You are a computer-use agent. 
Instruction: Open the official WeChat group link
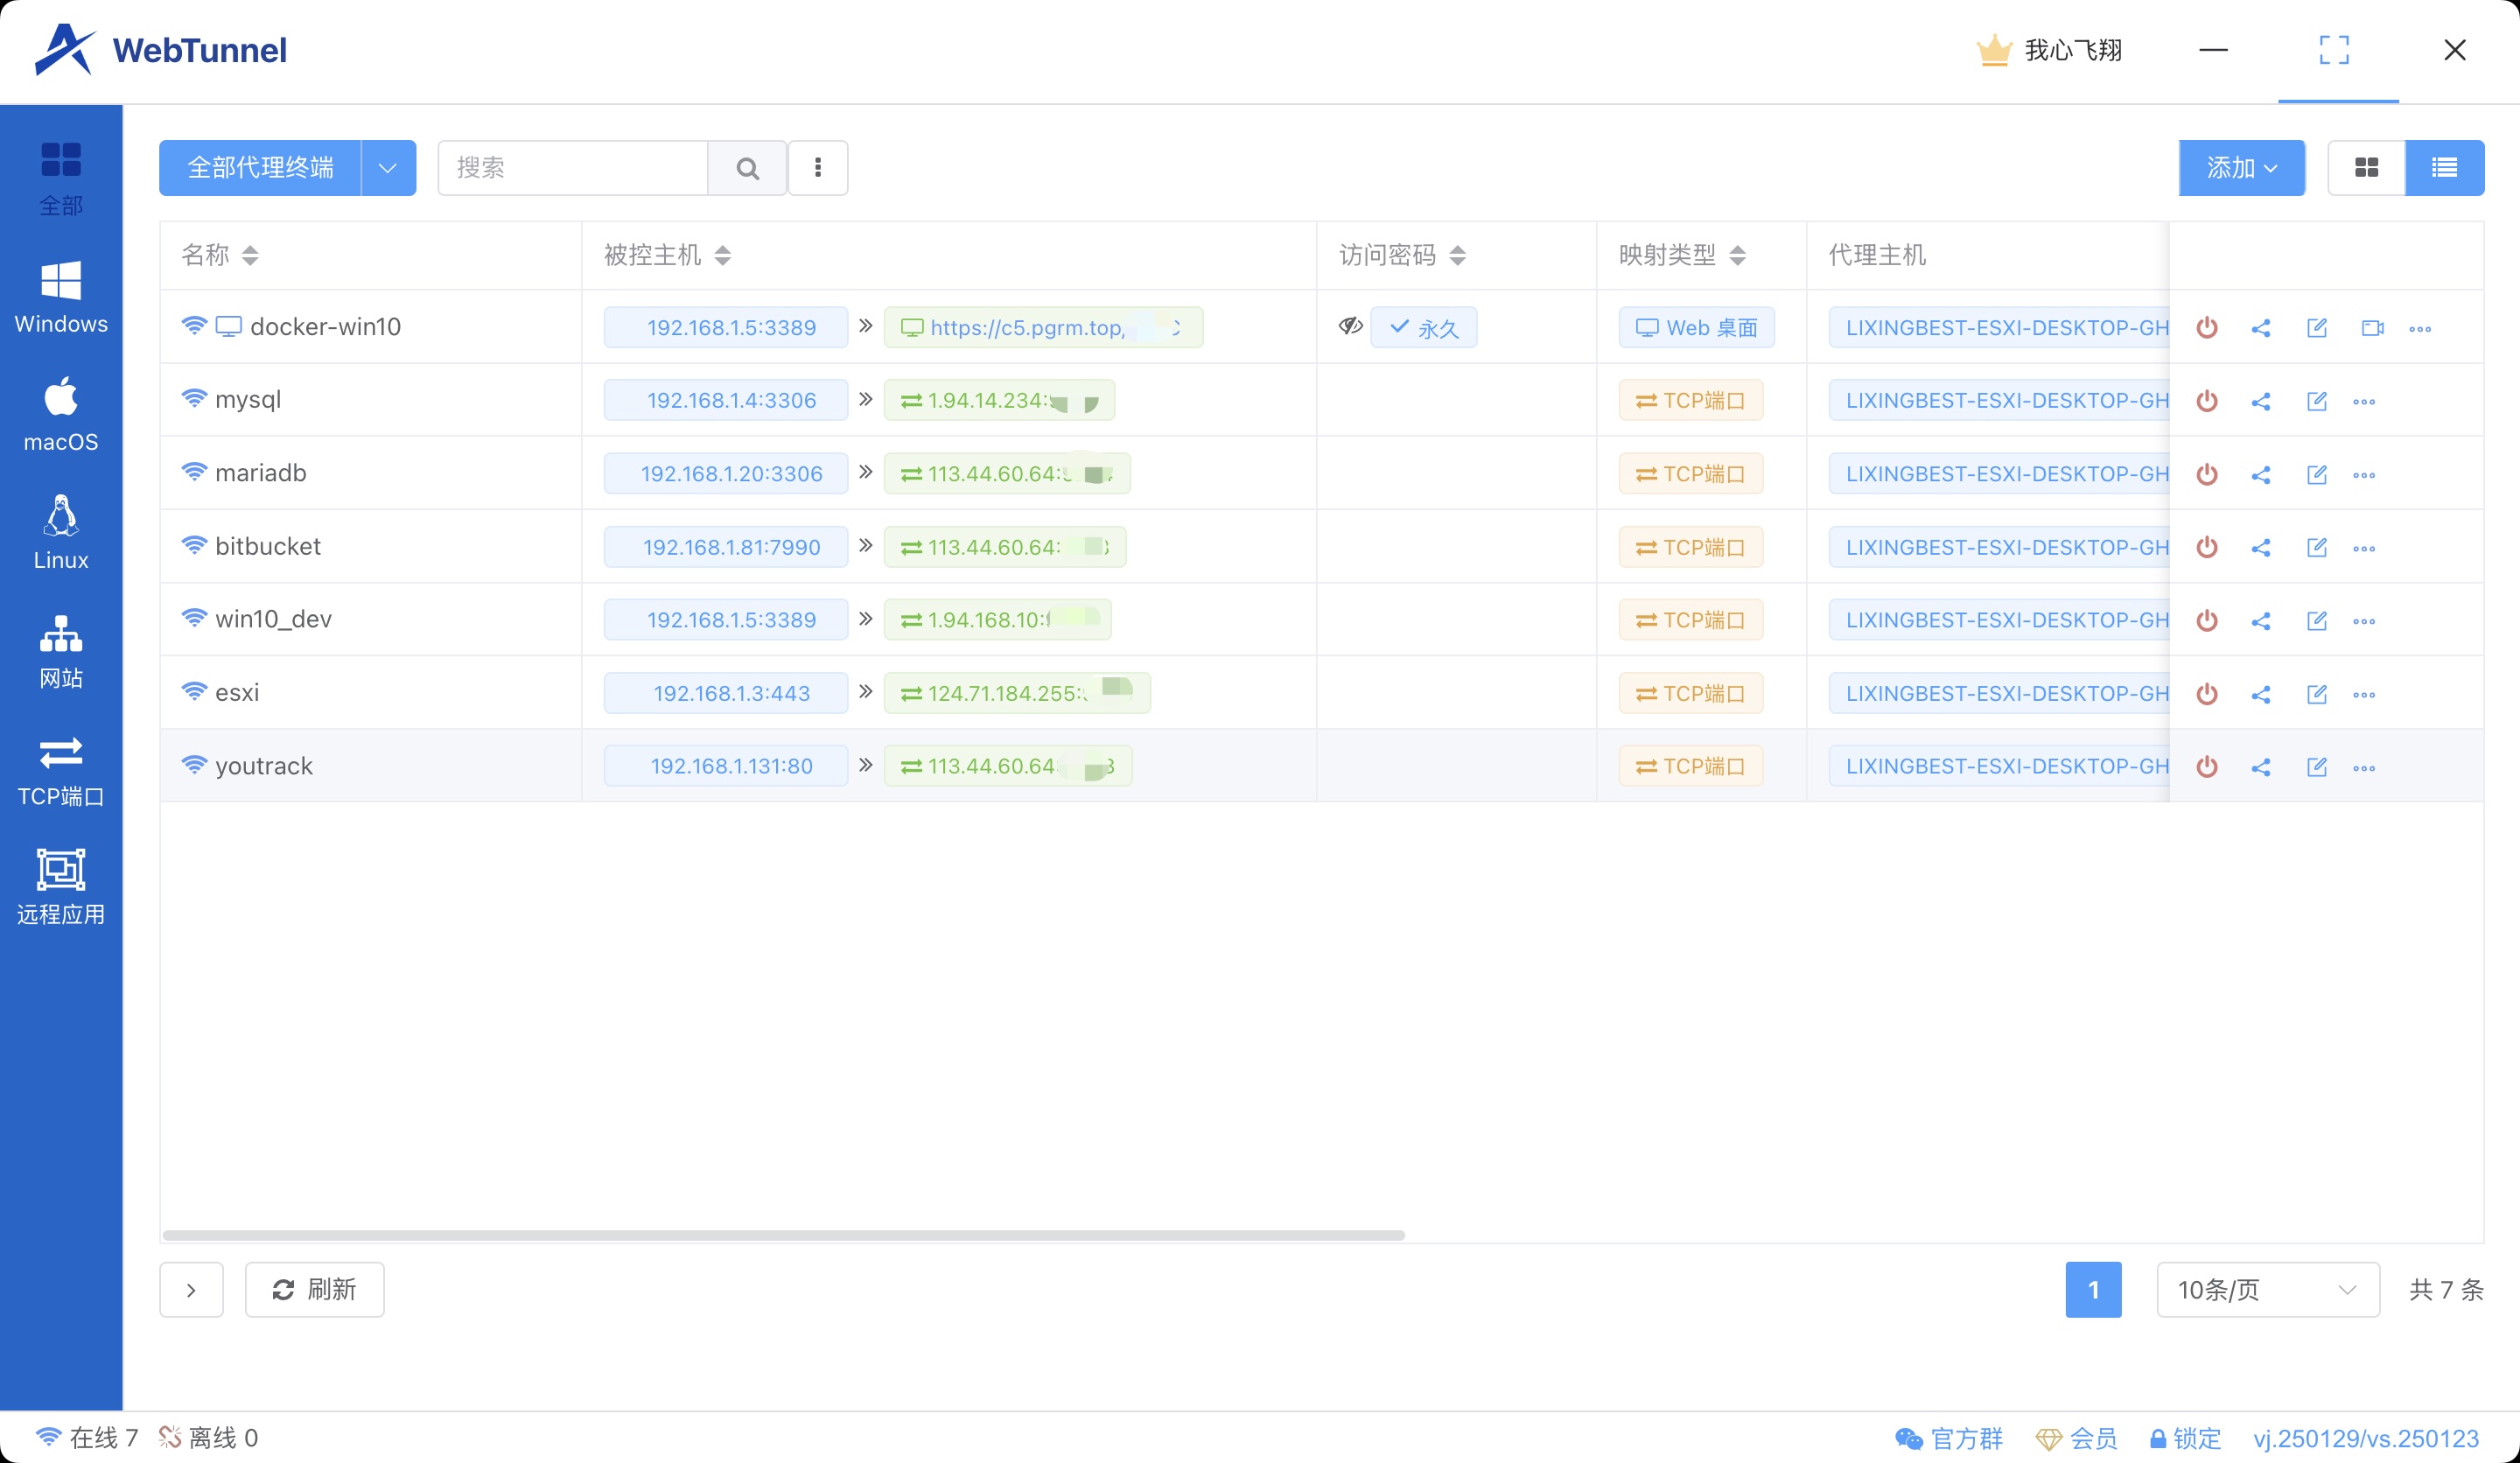(1950, 1438)
